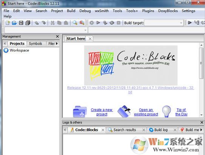Screen dimensions: 205x155
Task: Click the Debug/Continue play icon
Action: [x=190, y=23]
